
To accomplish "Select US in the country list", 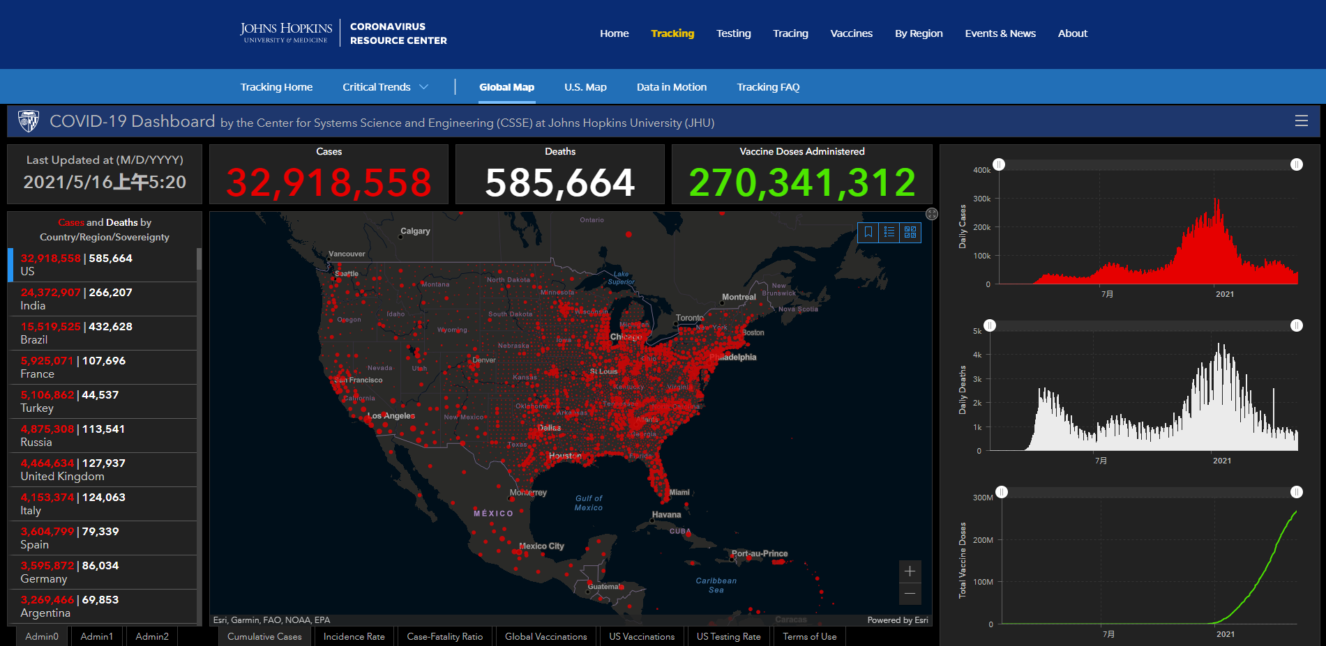I will click(x=103, y=265).
